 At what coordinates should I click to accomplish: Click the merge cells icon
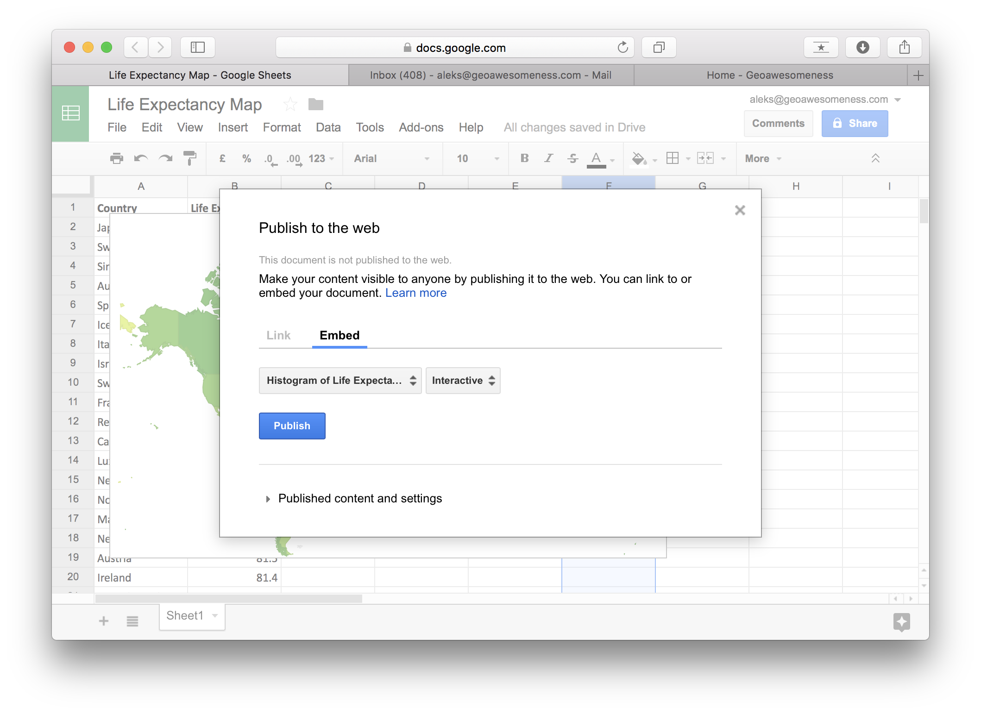point(705,158)
